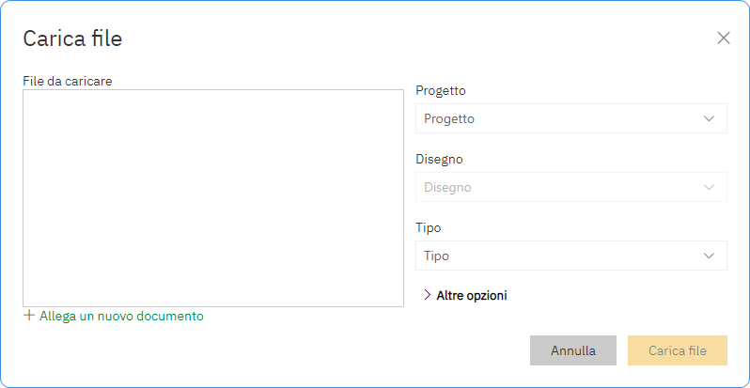Open the Disegno combo box field
The image size is (750, 388).
click(x=570, y=187)
